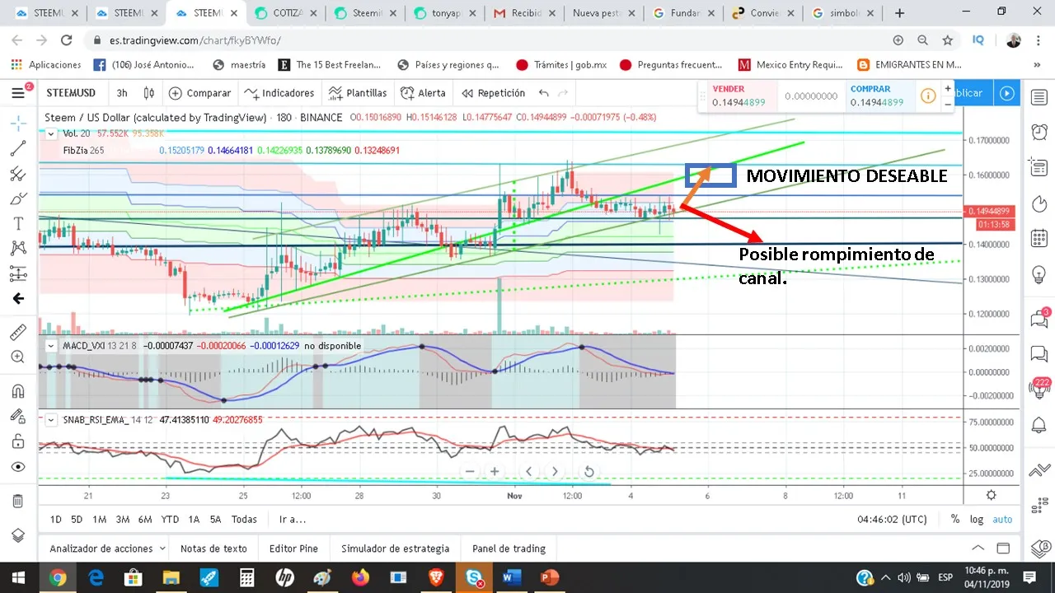1055x593 pixels.
Task: Open the Indicadores menu
Action: click(280, 93)
